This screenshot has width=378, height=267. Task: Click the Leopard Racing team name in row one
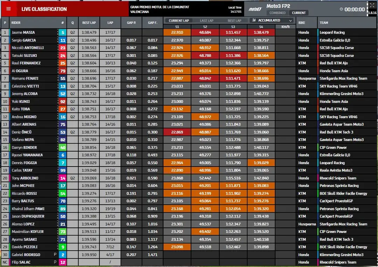(x=332, y=33)
